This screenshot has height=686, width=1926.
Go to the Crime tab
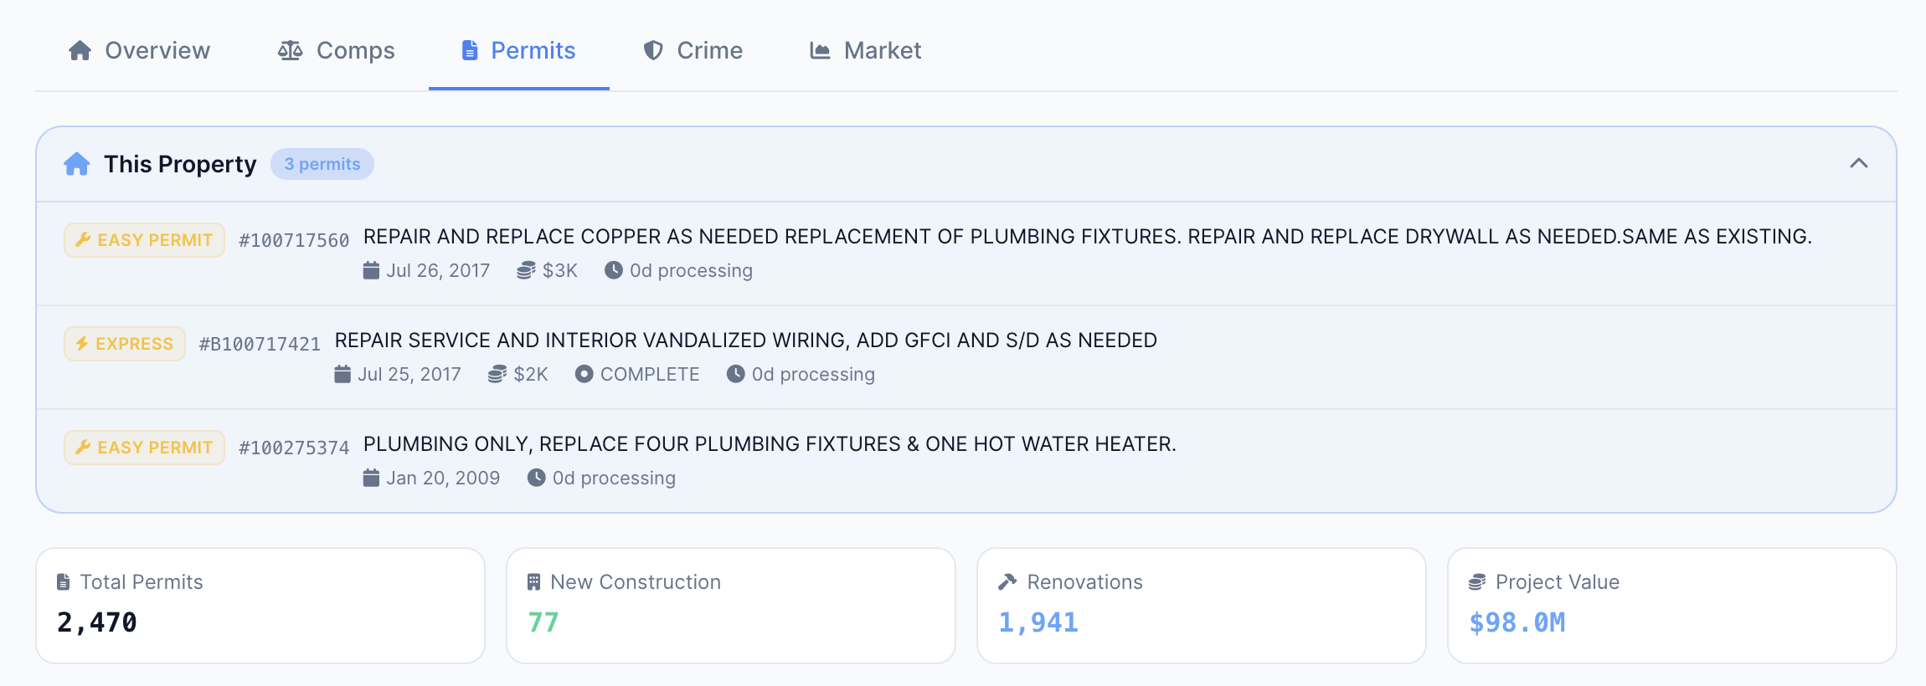coord(693,50)
